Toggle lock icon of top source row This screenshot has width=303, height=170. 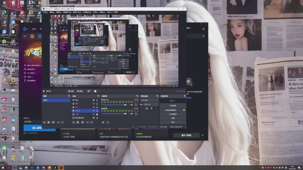(97, 100)
